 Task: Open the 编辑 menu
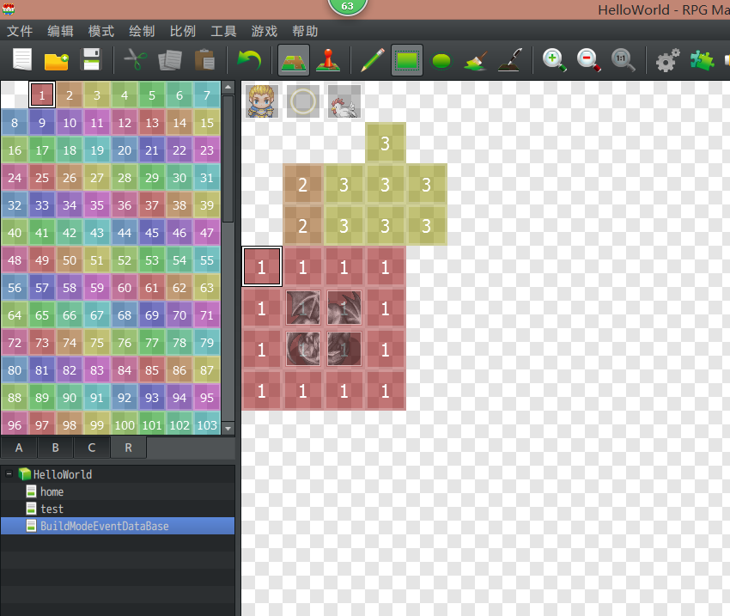coord(60,31)
